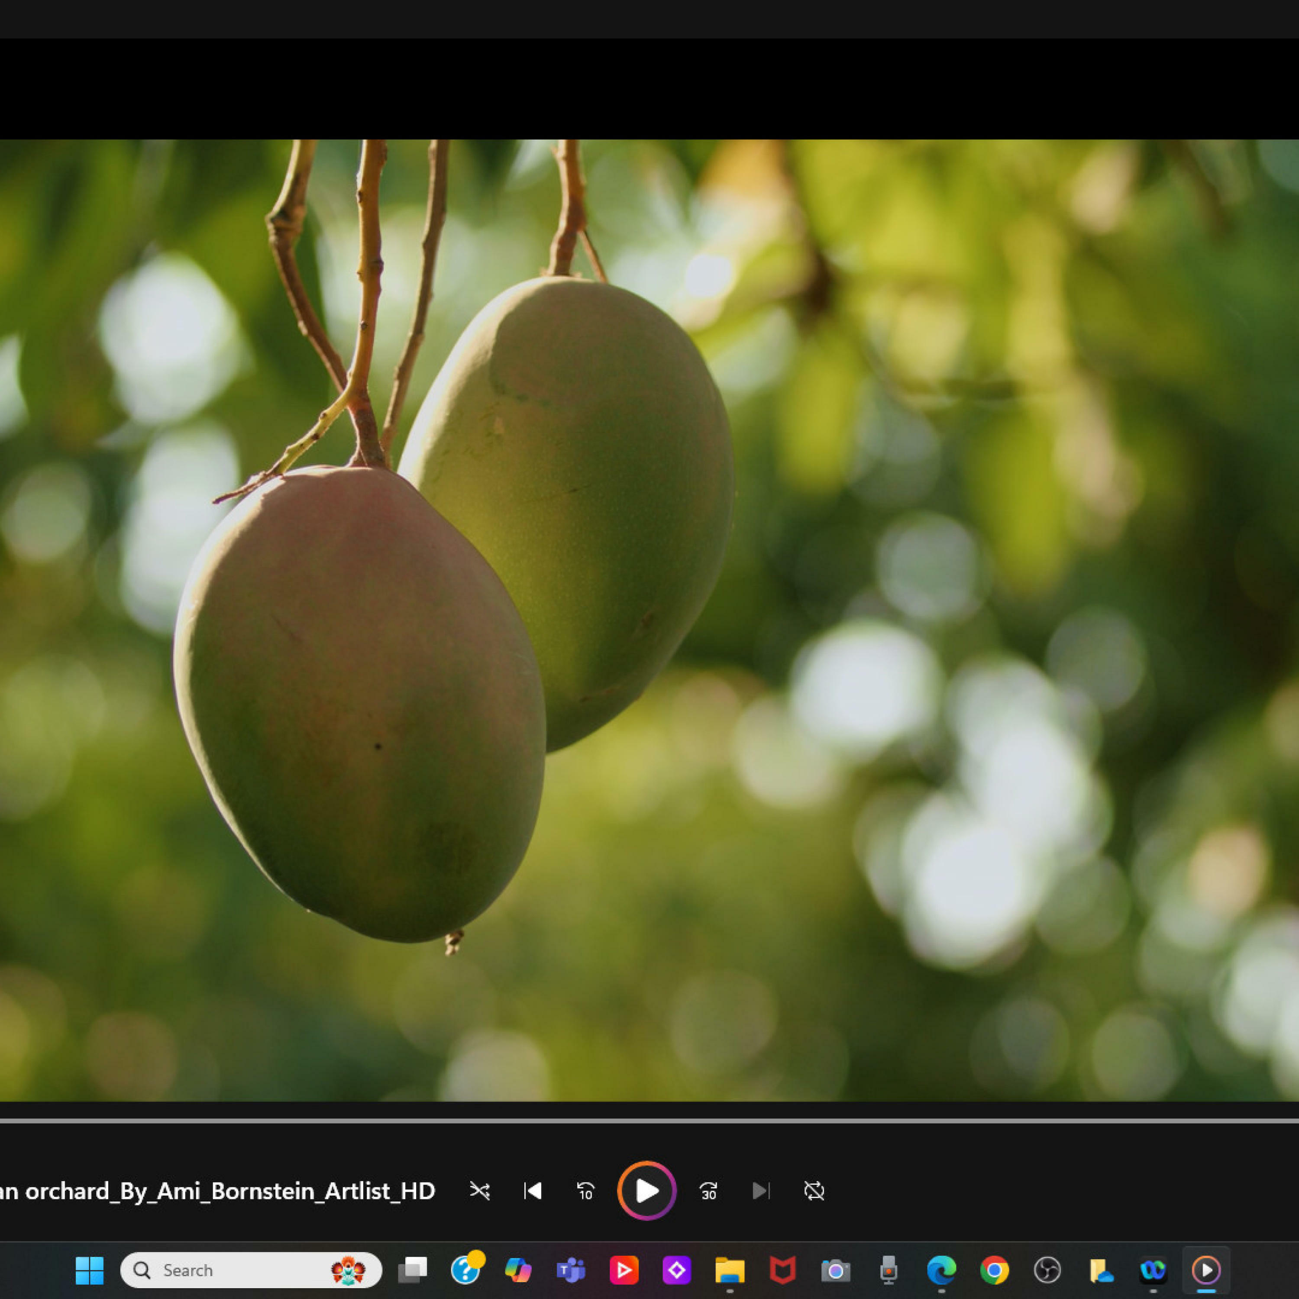The height and width of the screenshot is (1299, 1299).
Task: Skip back 10 seconds
Action: click(585, 1191)
